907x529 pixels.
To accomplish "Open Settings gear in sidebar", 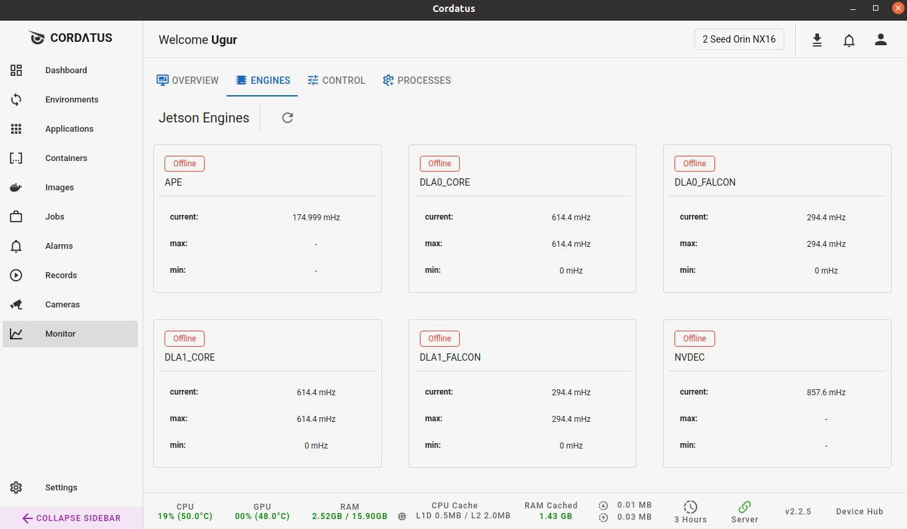I will (17, 487).
